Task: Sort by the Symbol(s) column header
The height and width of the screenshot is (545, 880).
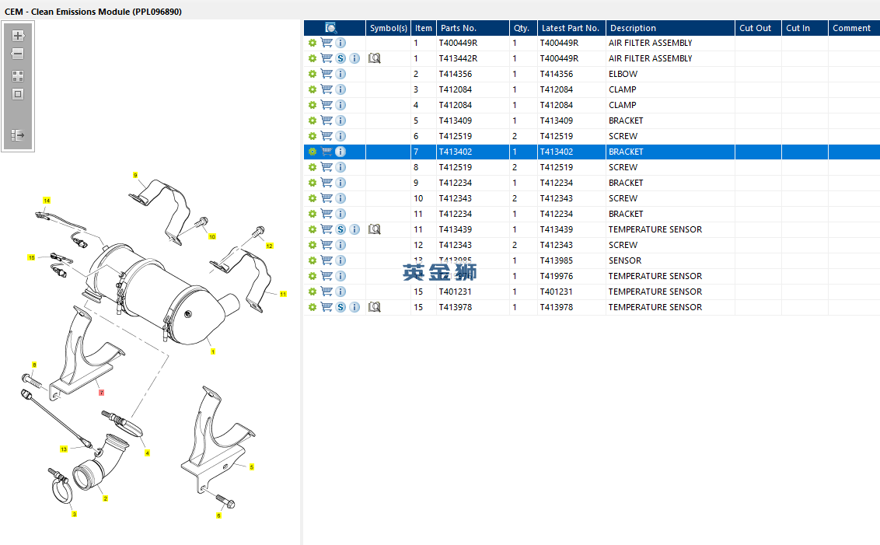Action: pos(389,28)
